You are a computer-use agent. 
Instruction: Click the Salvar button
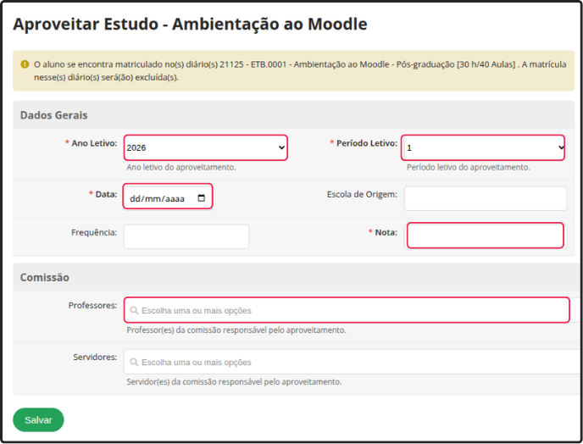pyautogui.click(x=38, y=419)
